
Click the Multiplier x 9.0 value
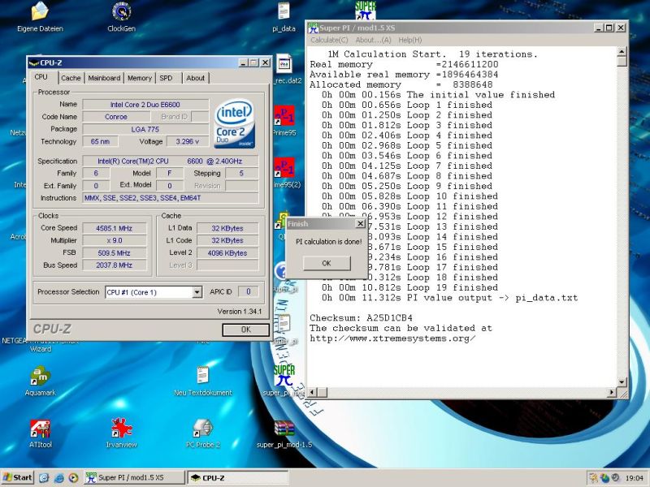[114, 240]
